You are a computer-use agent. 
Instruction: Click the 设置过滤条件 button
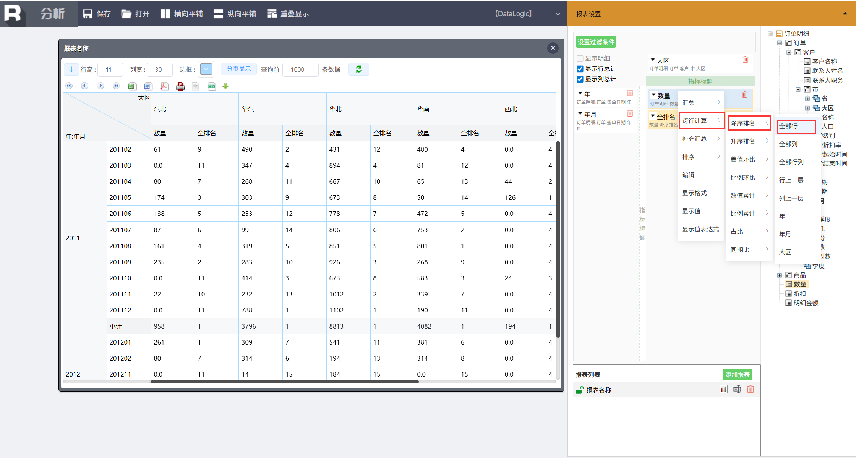[596, 42]
